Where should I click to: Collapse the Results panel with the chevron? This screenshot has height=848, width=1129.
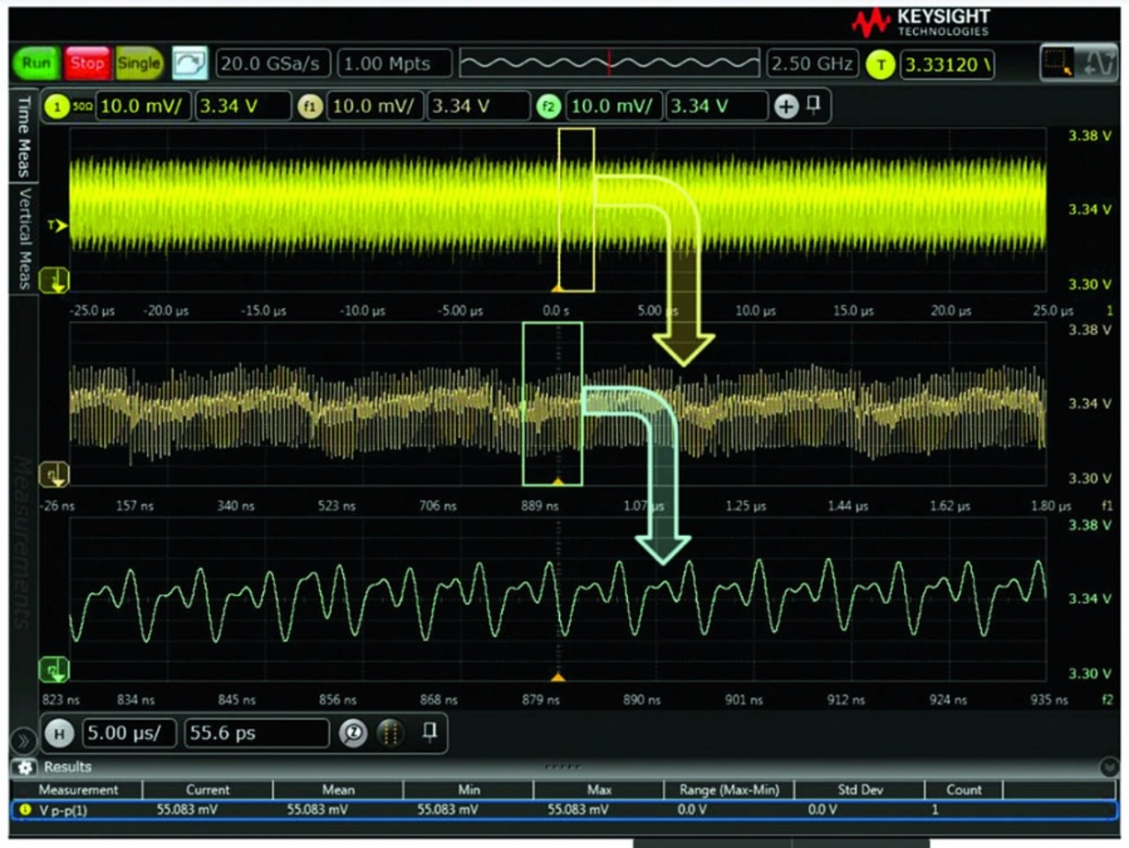tap(1109, 767)
